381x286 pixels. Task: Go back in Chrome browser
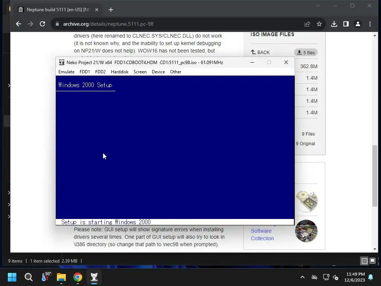point(19,24)
